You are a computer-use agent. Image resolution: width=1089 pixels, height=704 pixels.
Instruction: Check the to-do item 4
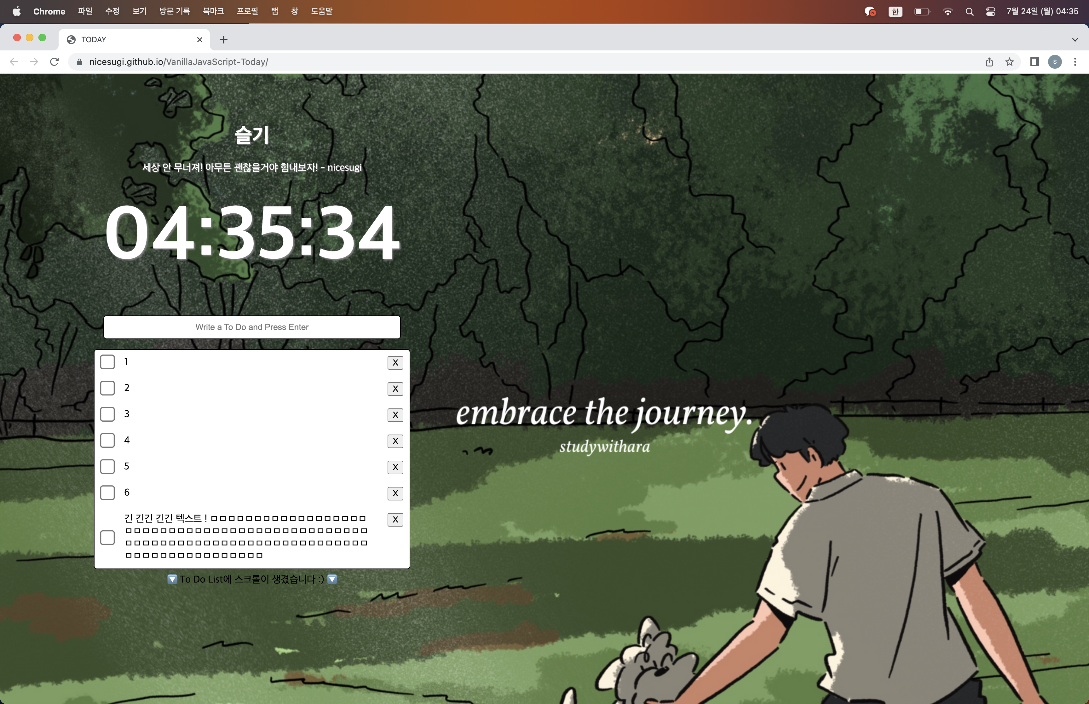[107, 440]
